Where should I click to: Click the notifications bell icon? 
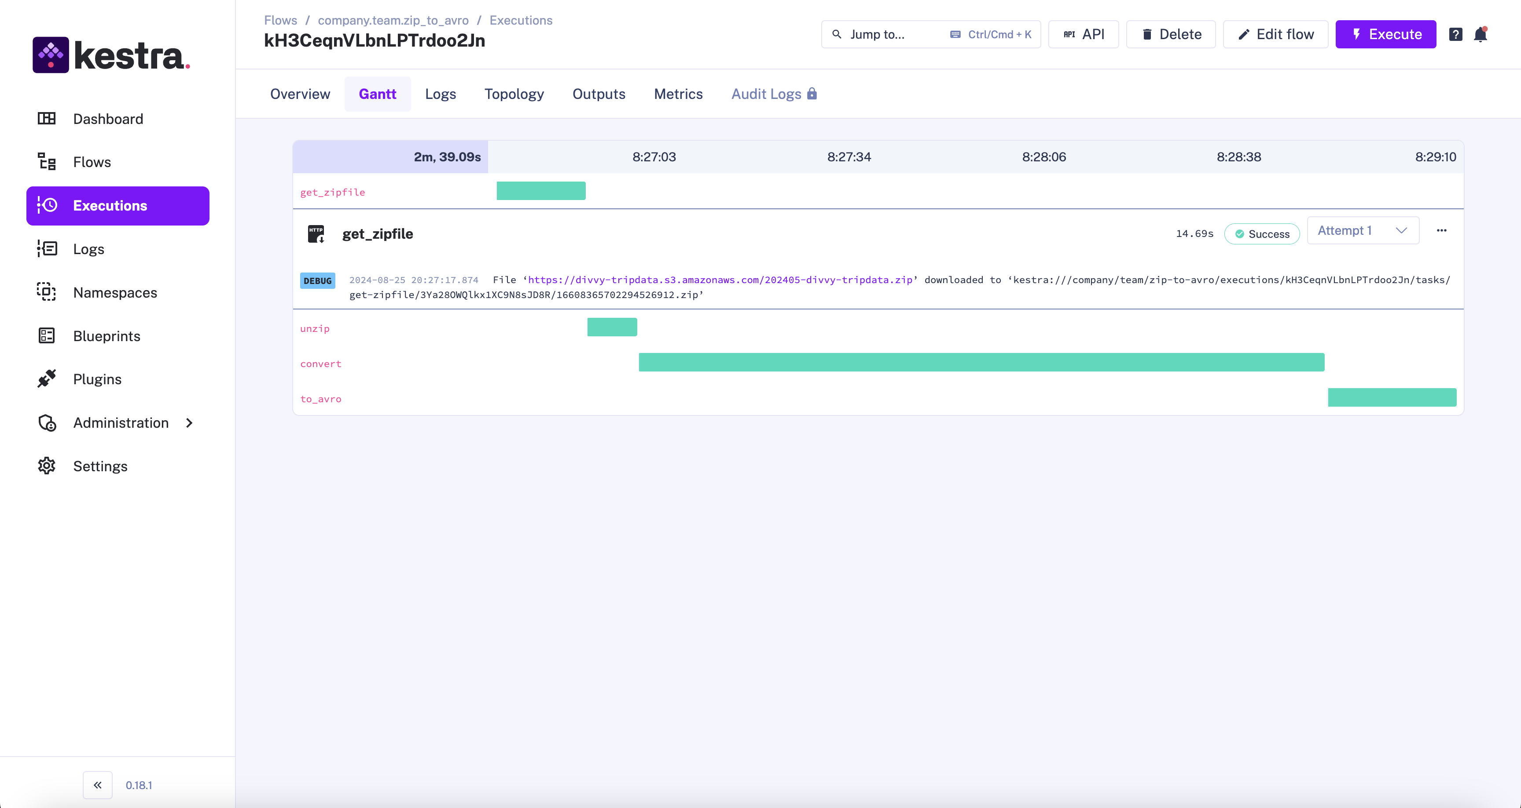pyautogui.click(x=1480, y=35)
